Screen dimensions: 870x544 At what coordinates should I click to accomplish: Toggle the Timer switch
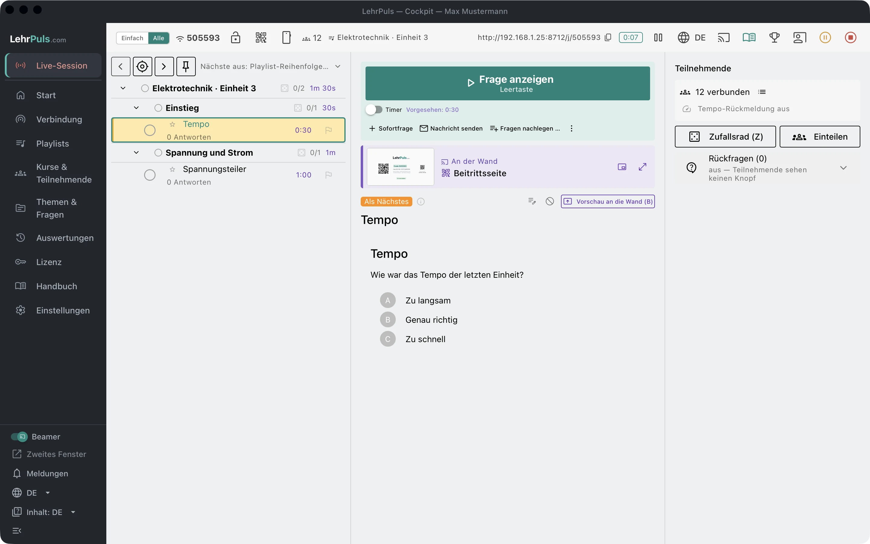(374, 109)
